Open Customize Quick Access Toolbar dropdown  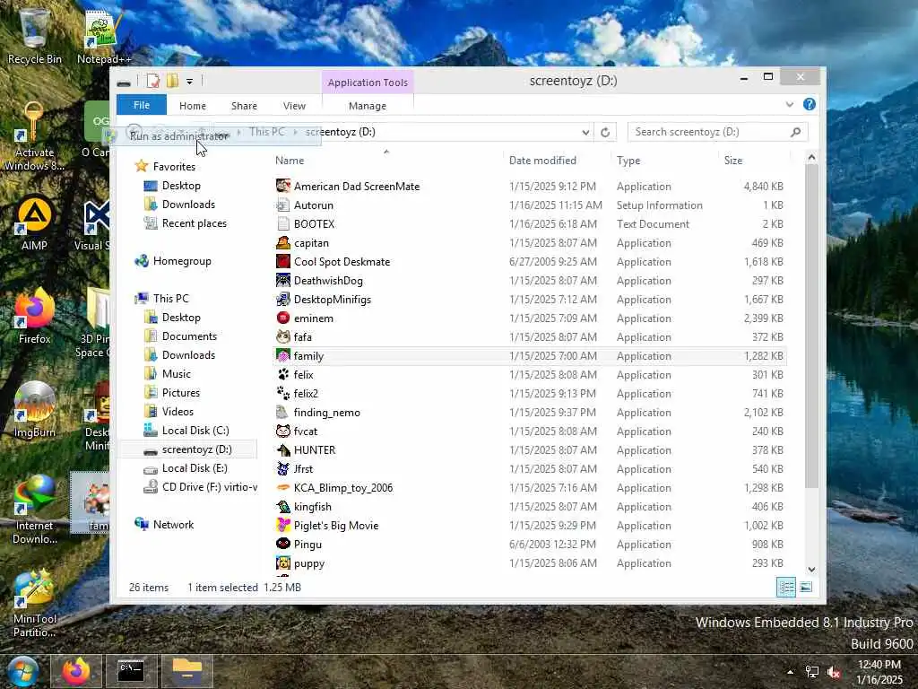pos(189,82)
